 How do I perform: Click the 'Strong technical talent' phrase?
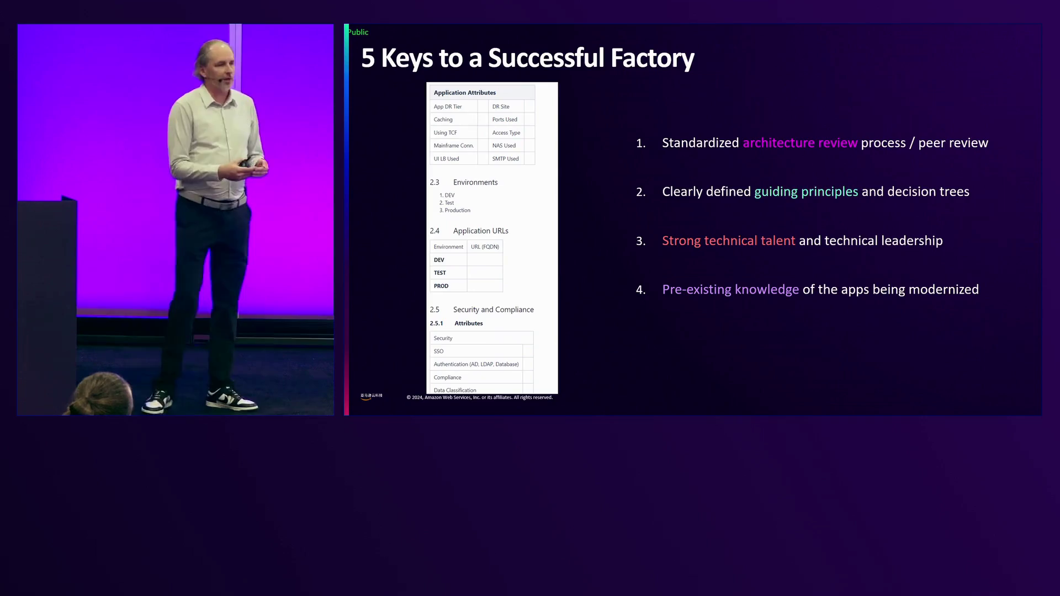pyautogui.click(x=728, y=241)
